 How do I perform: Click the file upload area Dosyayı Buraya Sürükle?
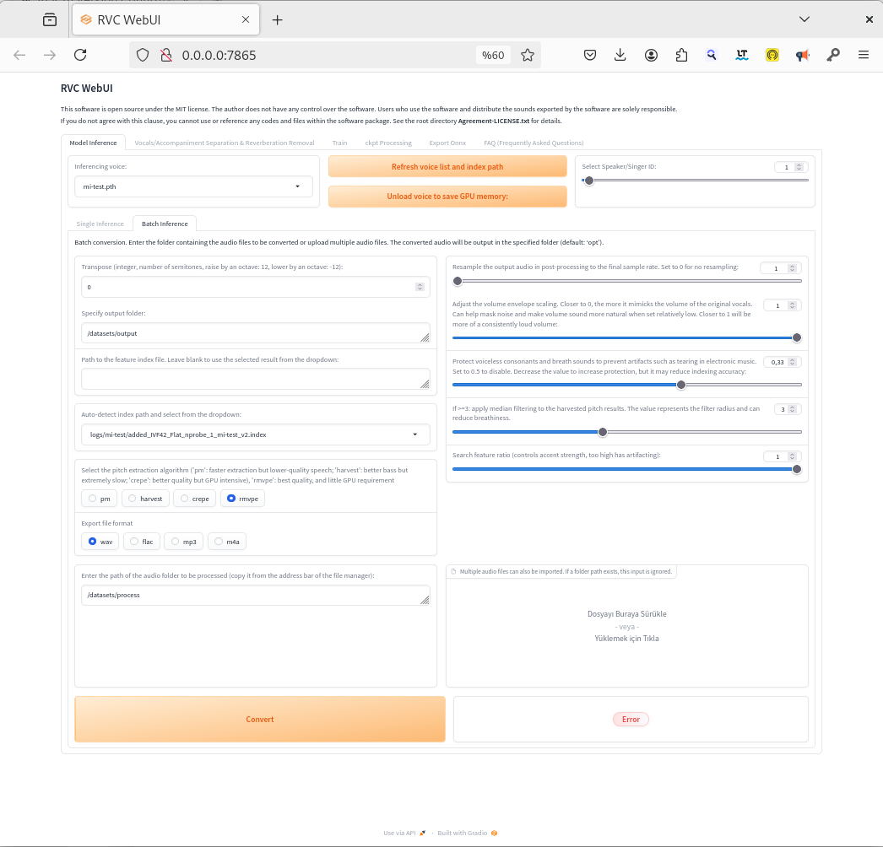coord(626,626)
